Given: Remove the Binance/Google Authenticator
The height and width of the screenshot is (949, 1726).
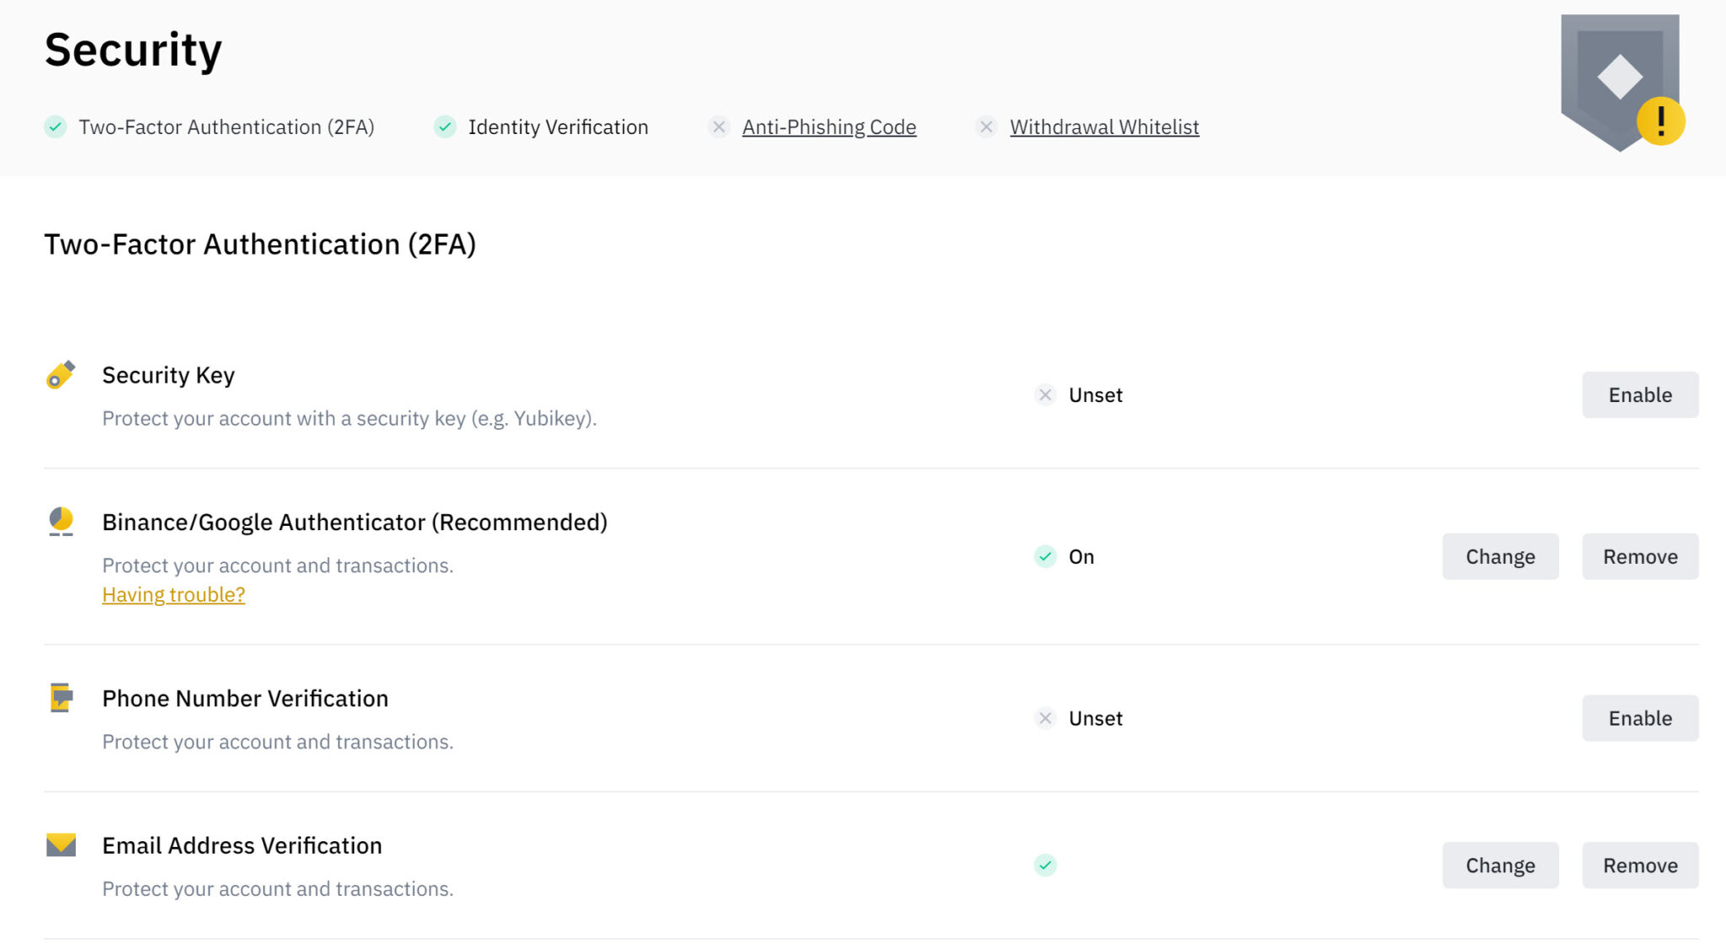Looking at the screenshot, I should (x=1640, y=556).
